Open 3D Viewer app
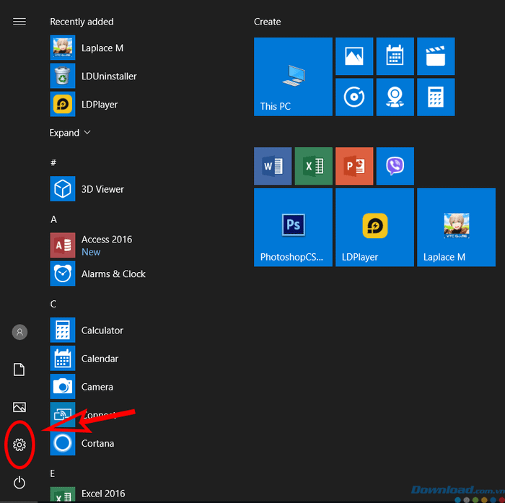Screen dimensions: 505x503 point(87,189)
